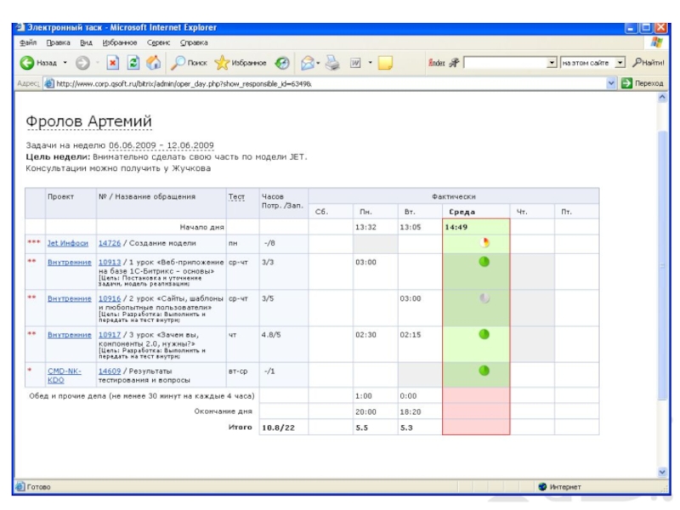Open the Сервис menu
Viewport: 680px width, 510px height.
coord(158,42)
